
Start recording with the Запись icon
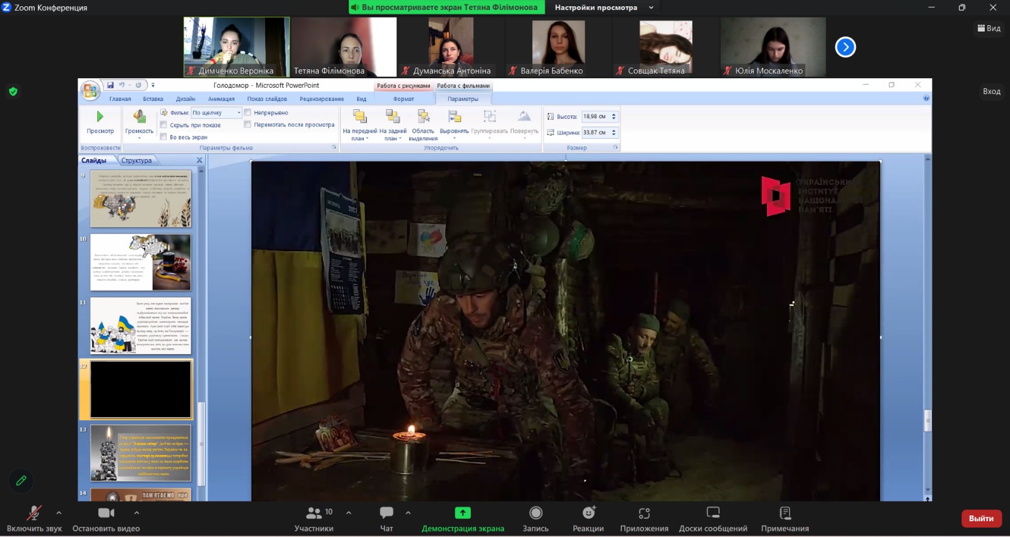point(535,513)
